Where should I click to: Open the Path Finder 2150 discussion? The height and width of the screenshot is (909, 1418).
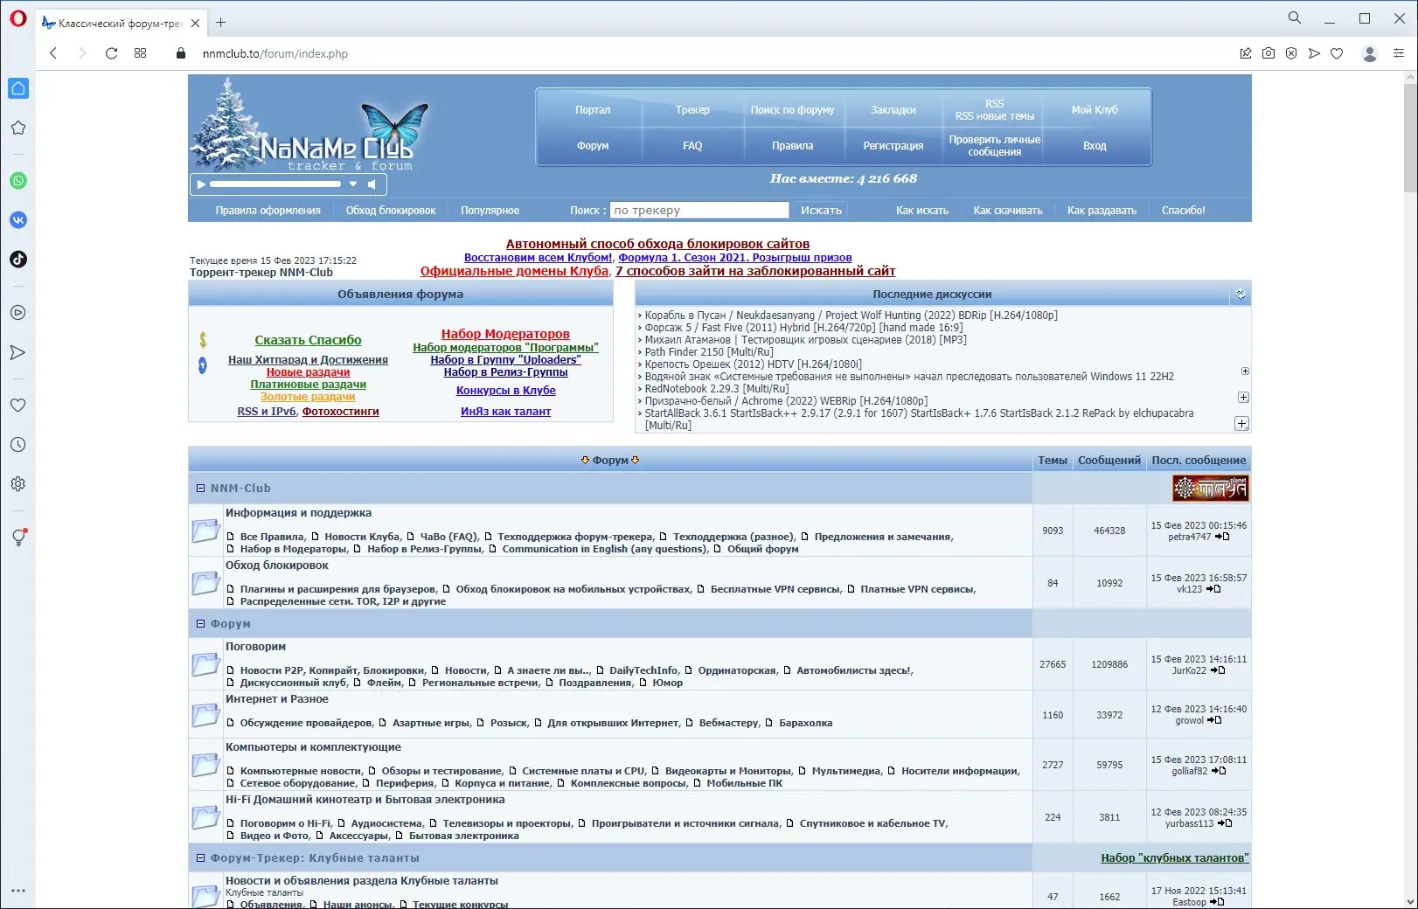coord(709,352)
